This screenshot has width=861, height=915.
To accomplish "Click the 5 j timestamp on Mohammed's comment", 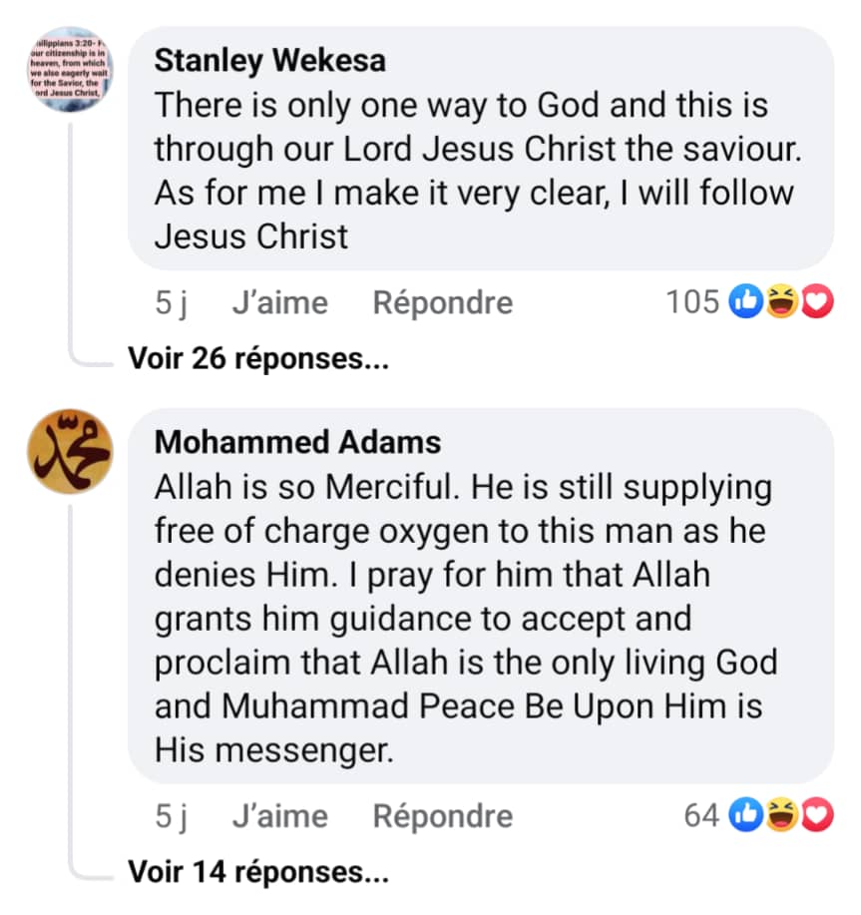I will (x=172, y=816).
